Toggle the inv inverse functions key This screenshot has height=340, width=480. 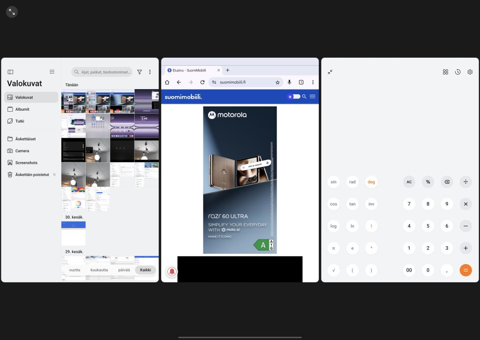click(371, 204)
